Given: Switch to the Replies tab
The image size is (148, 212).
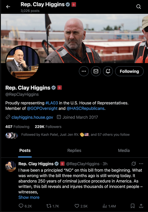Looking at the screenshot, I should tap(74, 151).
